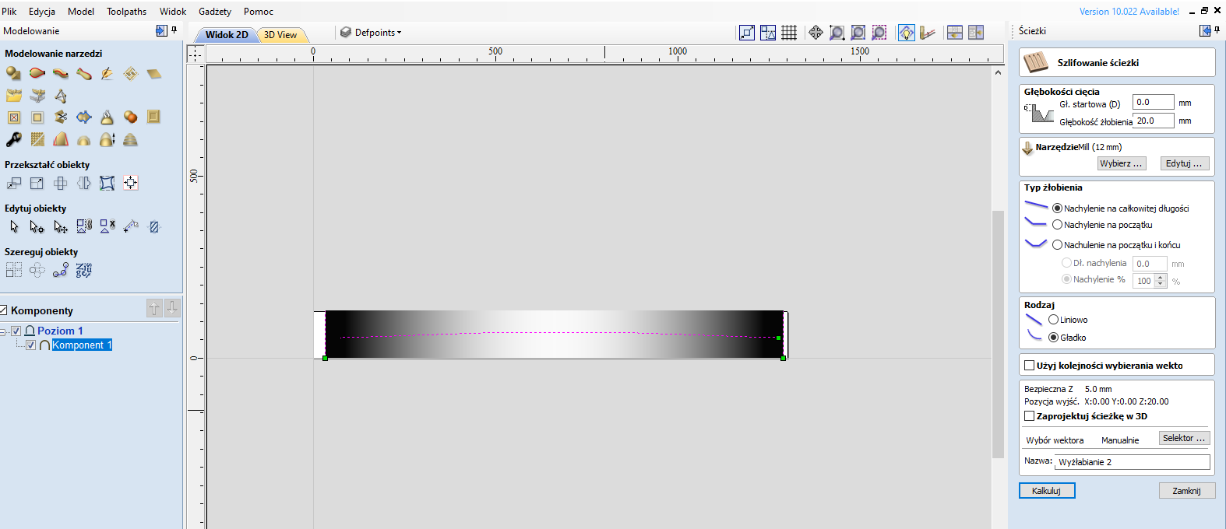Open the Version 10.022 Available link
1226x529 pixels.
[x=1129, y=12]
